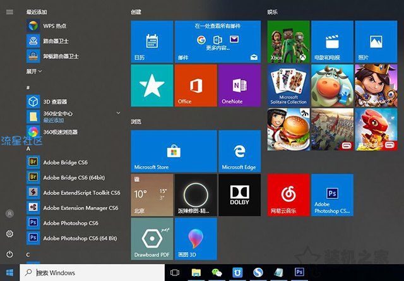Click the Windows Start button
This screenshot has height=281, width=404.
point(10,273)
